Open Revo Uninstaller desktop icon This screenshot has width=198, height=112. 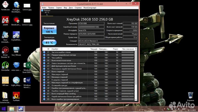(x=5, y=37)
